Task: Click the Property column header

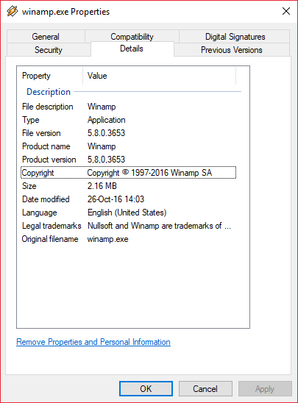Action: [50, 76]
